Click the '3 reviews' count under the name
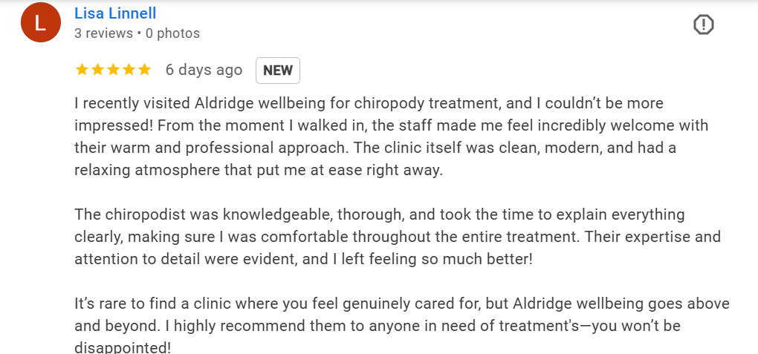Screen dimensions: 758x354 [x=103, y=33]
